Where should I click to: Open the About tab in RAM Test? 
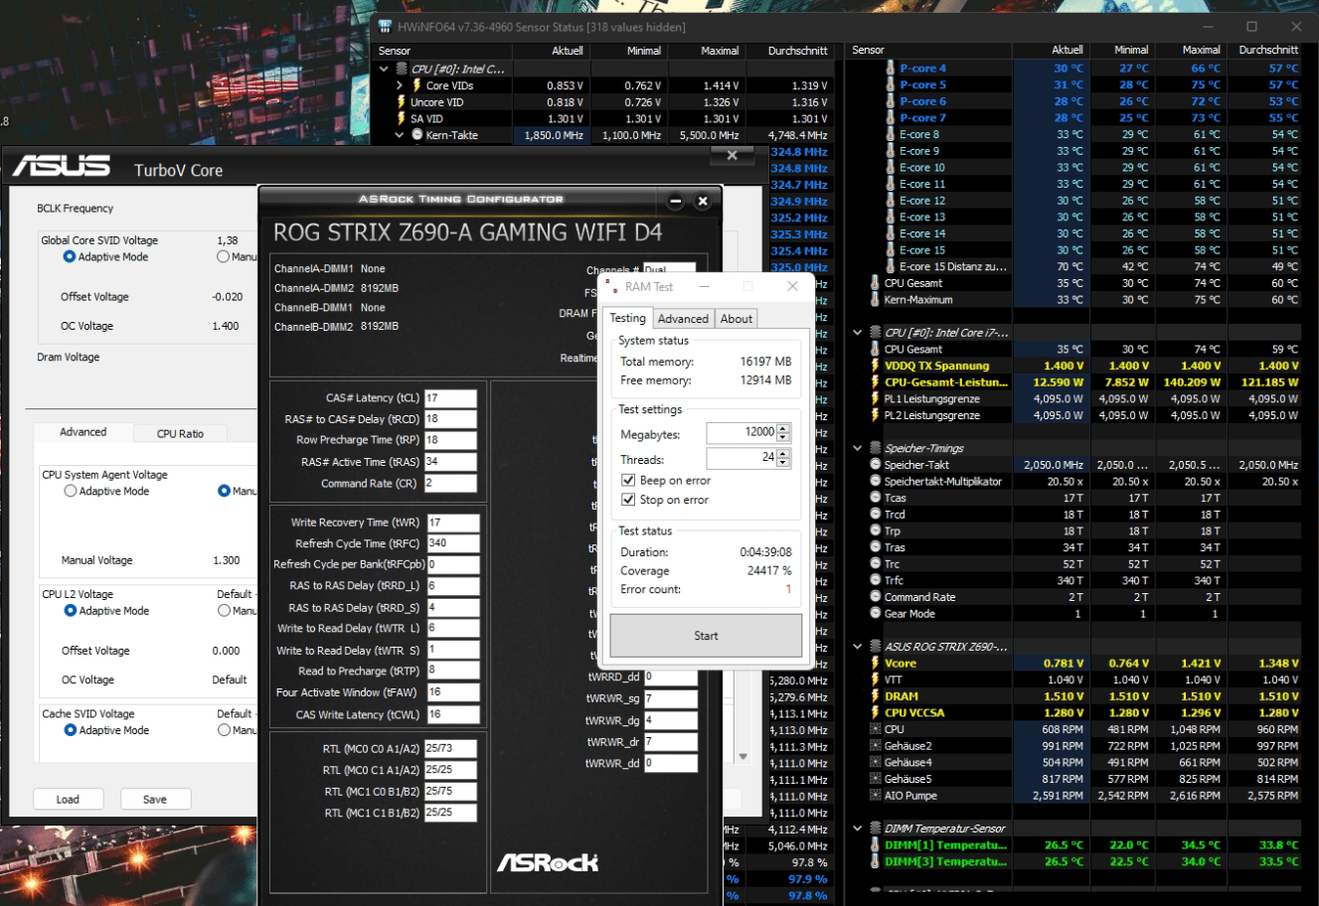coord(737,319)
